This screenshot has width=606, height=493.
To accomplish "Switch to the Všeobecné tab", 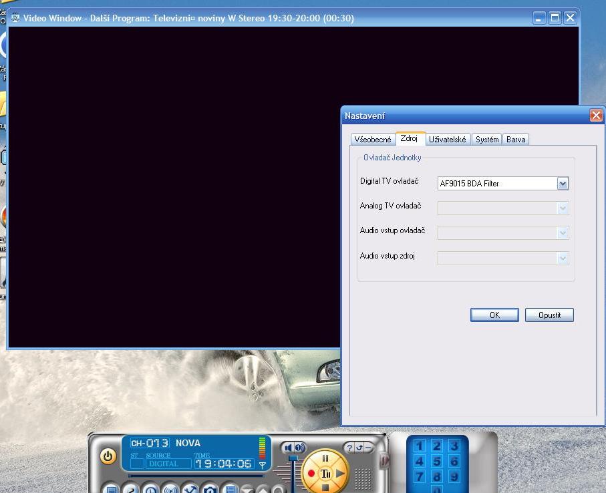I will pyautogui.click(x=373, y=140).
